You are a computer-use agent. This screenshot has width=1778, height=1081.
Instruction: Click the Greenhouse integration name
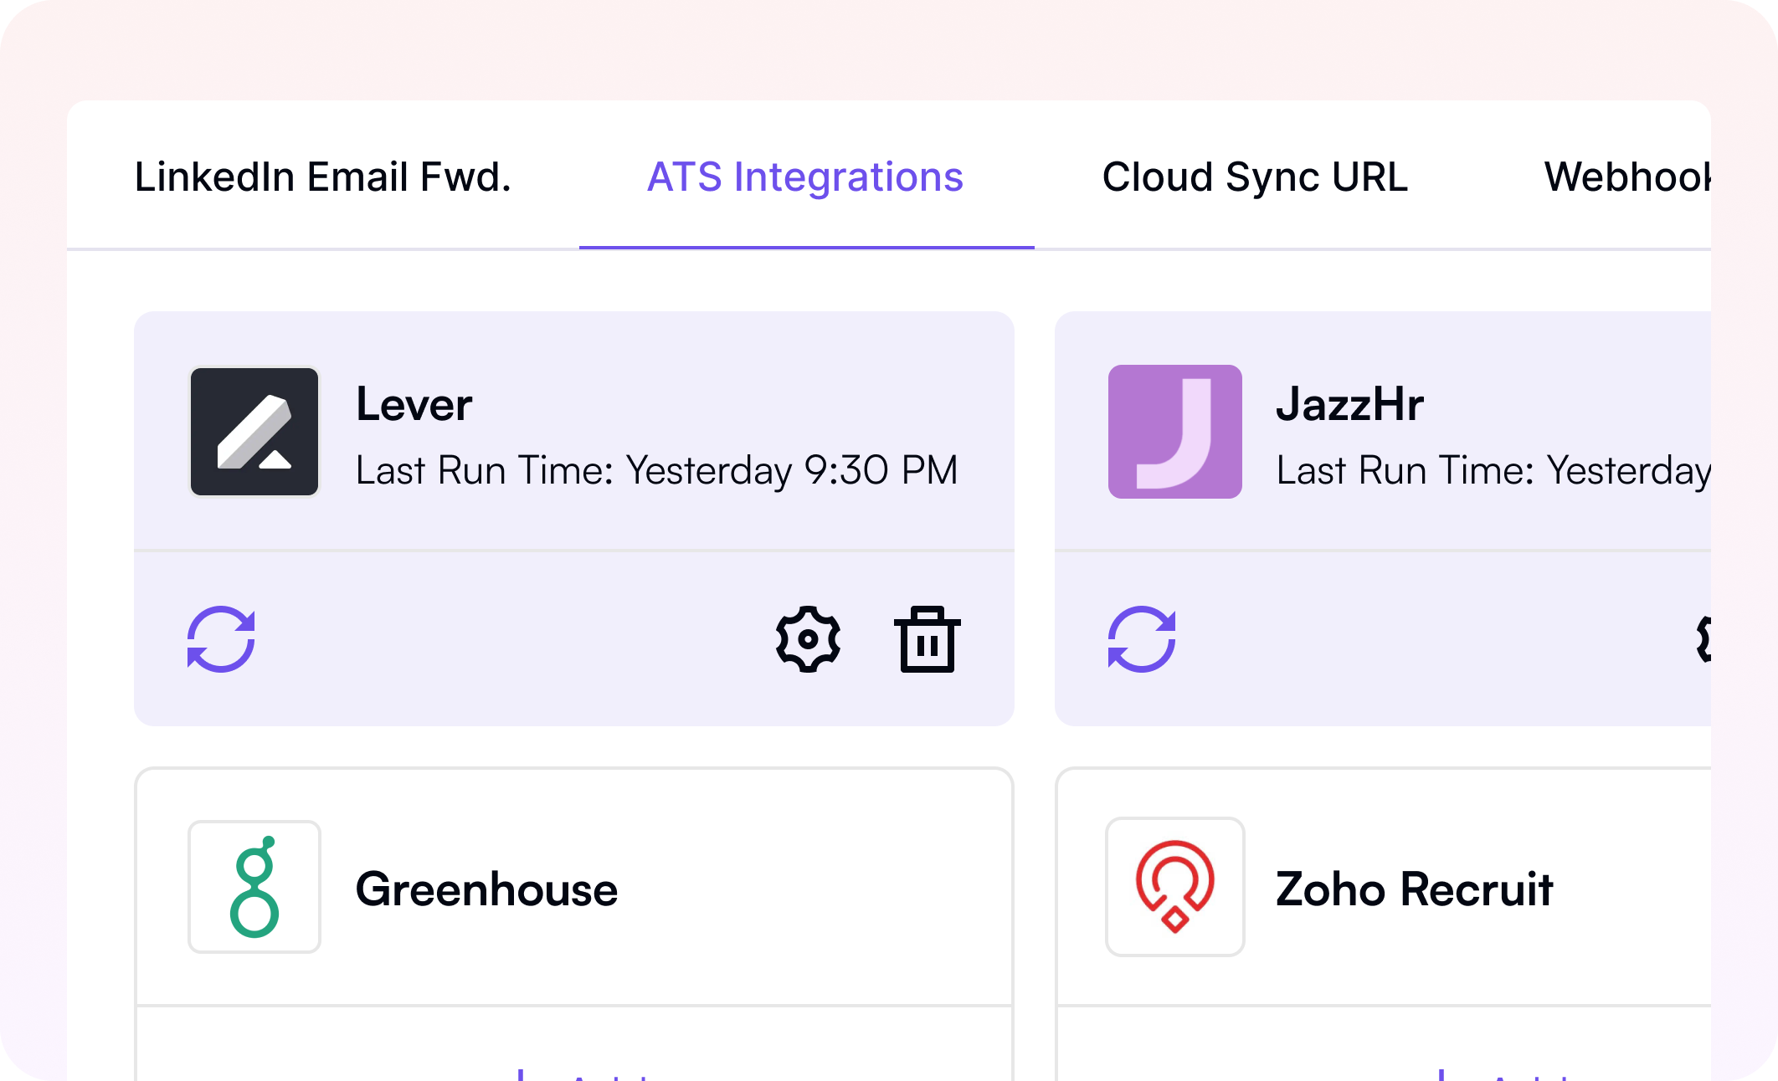coord(486,889)
